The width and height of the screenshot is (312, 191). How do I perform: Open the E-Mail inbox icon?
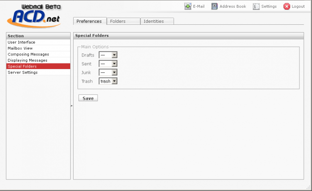click(x=188, y=6)
